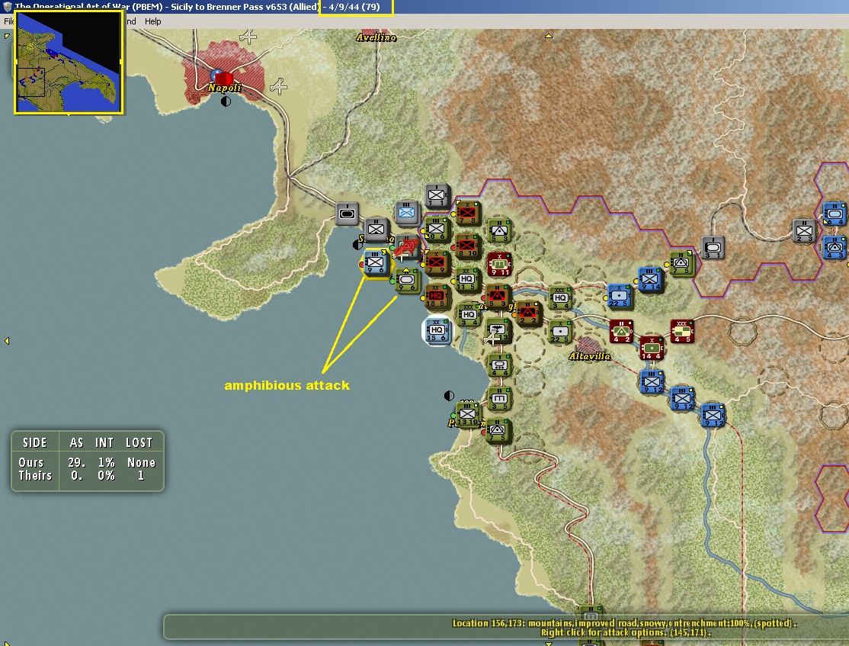Click the 'Theirs' row in combat panel
849x646 pixels.
pyautogui.click(x=87, y=476)
